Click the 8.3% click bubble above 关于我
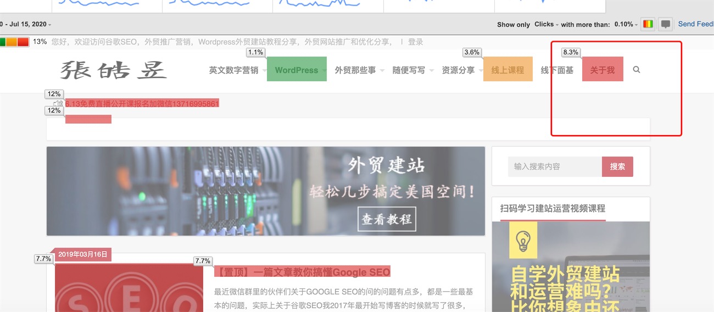 [x=571, y=53]
